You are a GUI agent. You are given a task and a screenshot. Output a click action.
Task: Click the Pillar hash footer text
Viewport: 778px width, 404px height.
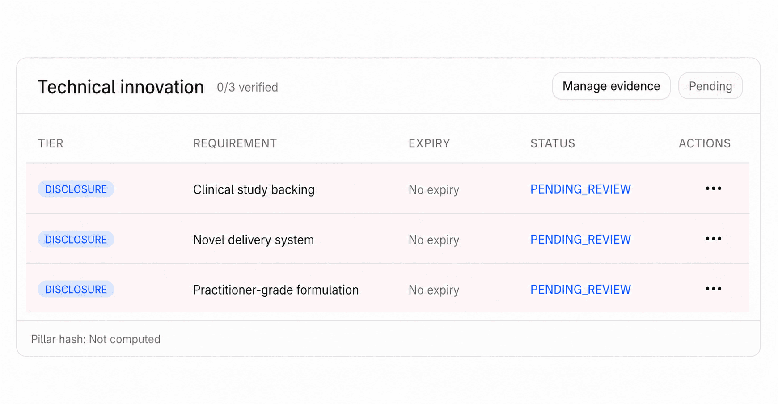(96, 339)
